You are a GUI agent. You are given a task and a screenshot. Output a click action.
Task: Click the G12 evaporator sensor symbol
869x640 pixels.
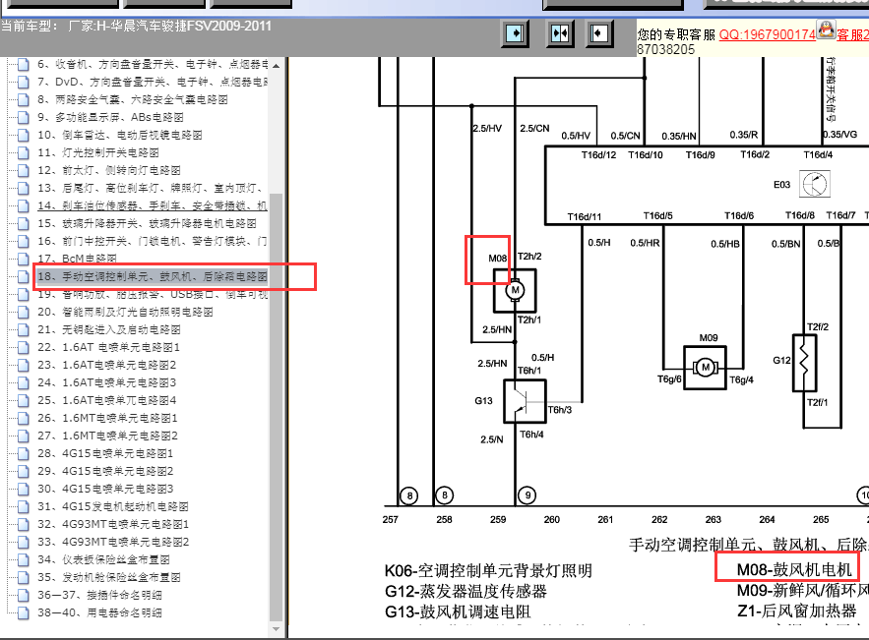805,363
